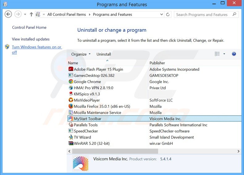Click the SpeedChecker program icon
Screen dimensions: 244x175
tap(71, 131)
